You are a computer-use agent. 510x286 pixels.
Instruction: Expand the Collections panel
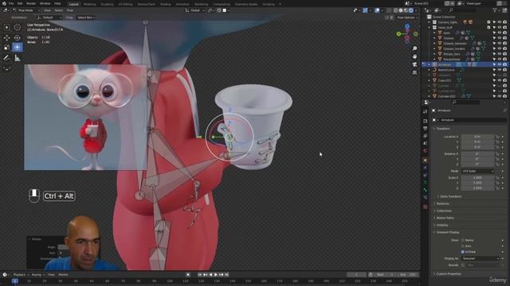click(x=443, y=211)
